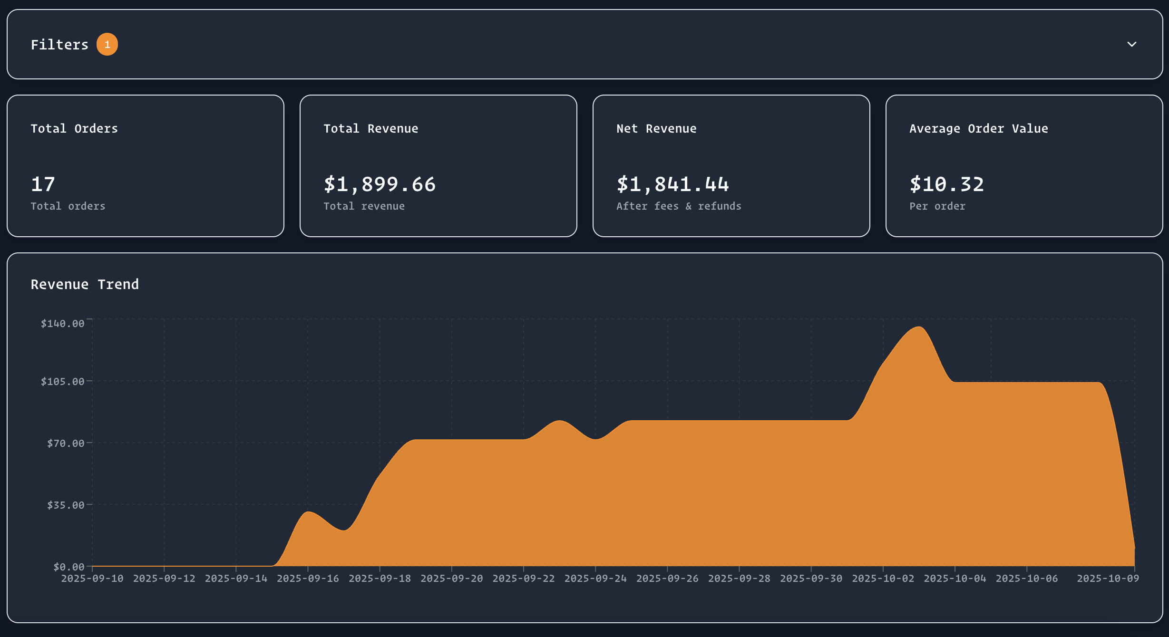This screenshot has height=637, width=1169.
Task: Expand Filters using the chevron arrow
Action: point(1132,44)
